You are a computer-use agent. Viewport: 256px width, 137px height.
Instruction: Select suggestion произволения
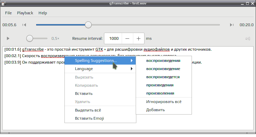pyautogui.click(x=164, y=93)
